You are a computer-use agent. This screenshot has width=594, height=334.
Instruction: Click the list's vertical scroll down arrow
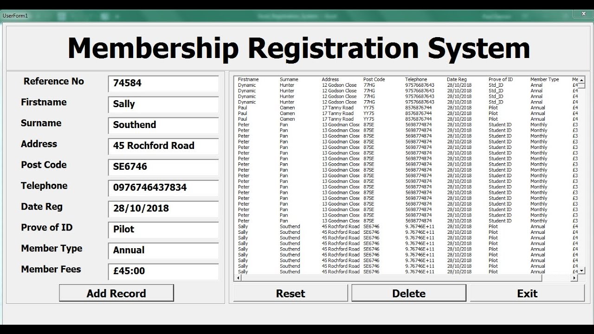point(581,271)
